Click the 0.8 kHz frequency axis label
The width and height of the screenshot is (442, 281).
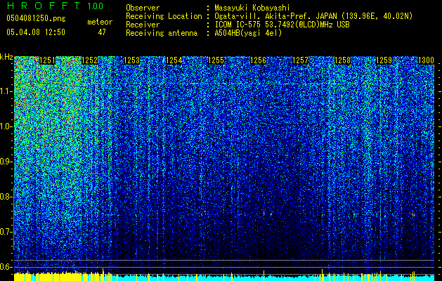[7, 197]
